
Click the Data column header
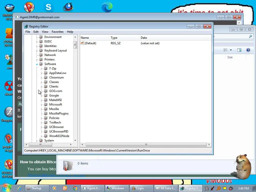click(x=175, y=38)
